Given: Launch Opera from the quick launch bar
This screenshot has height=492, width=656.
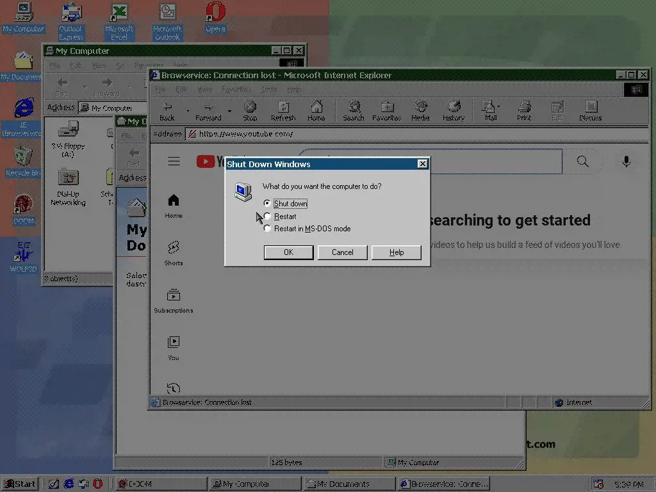Looking at the screenshot, I should click(98, 484).
